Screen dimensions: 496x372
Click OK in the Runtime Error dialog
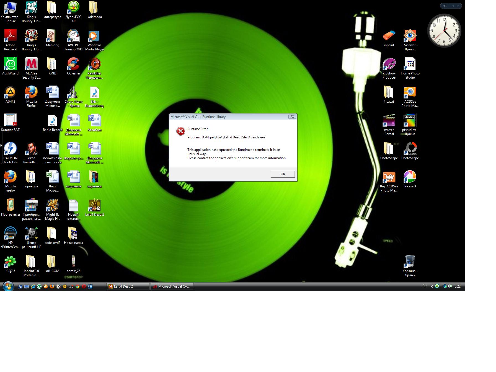coord(283,174)
